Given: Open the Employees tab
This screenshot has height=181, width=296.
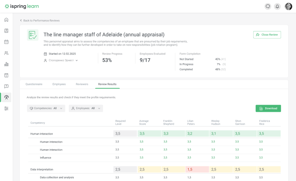Looking at the screenshot, I should click(x=59, y=84).
